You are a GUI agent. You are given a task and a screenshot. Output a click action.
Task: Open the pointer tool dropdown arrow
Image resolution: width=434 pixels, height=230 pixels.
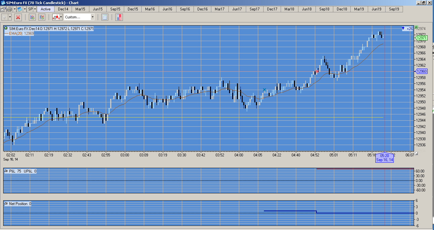(10, 17)
